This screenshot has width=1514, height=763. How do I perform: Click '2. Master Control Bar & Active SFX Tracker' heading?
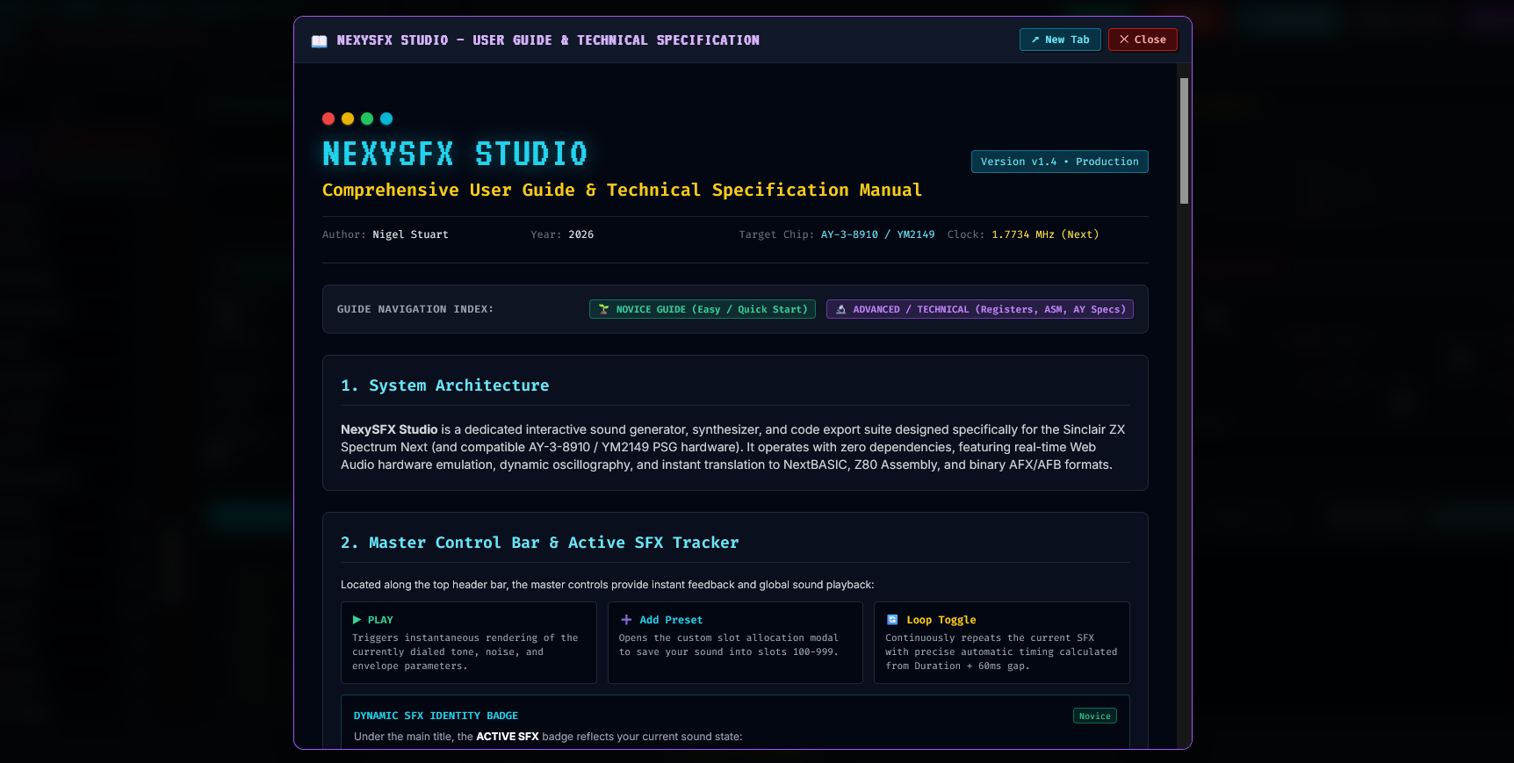(x=540, y=543)
